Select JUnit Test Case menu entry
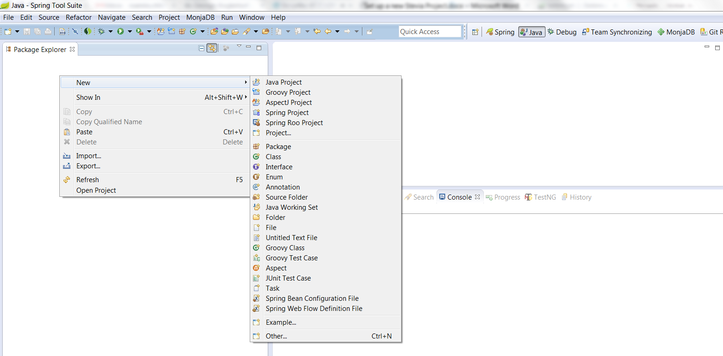 click(x=326, y=278)
